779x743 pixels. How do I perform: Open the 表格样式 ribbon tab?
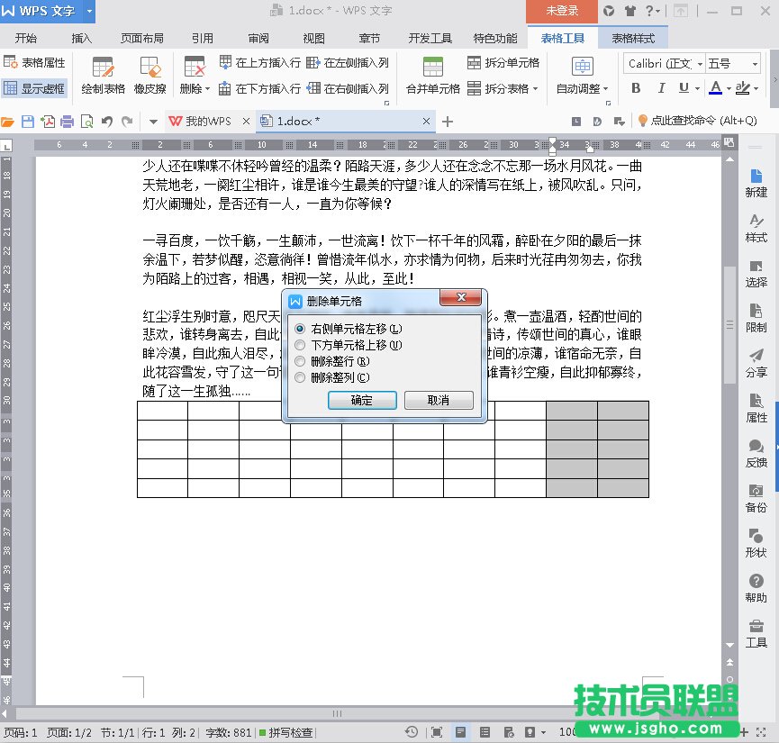(x=633, y=39)
